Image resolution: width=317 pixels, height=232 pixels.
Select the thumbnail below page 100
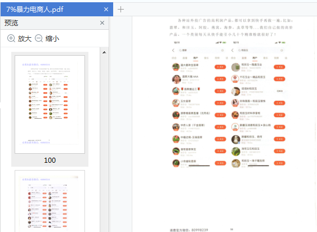pos(50,201)
